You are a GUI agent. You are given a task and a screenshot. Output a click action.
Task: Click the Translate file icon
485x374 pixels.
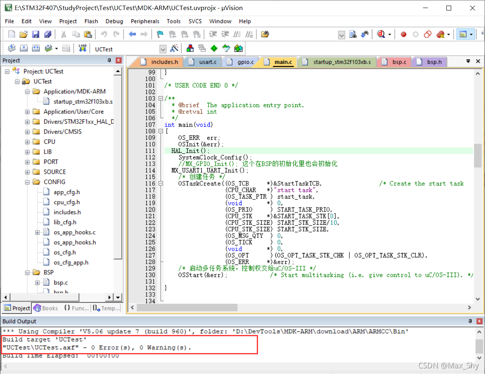pyautogui.click(x=12, y=49)
